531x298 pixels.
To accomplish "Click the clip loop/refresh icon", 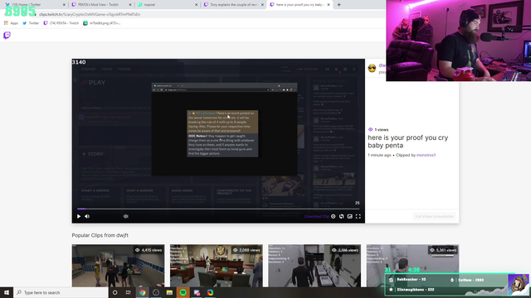I will (341, 216).
